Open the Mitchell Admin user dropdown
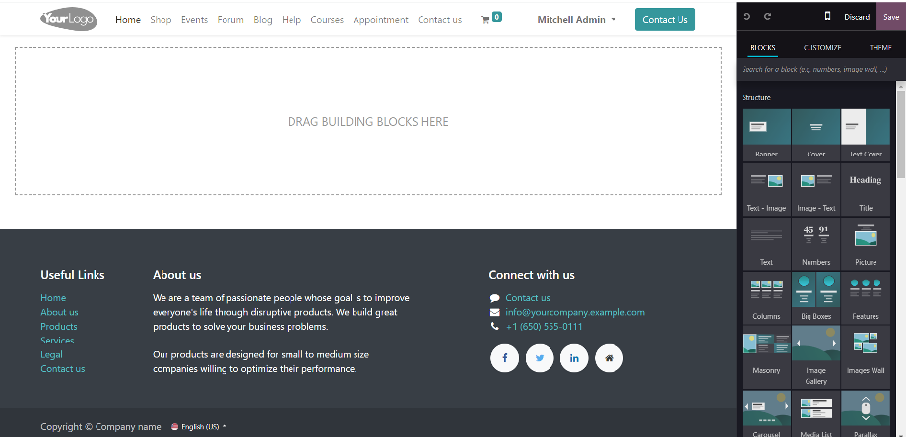Screen dimensions: 906x437 tap(577, 19)
